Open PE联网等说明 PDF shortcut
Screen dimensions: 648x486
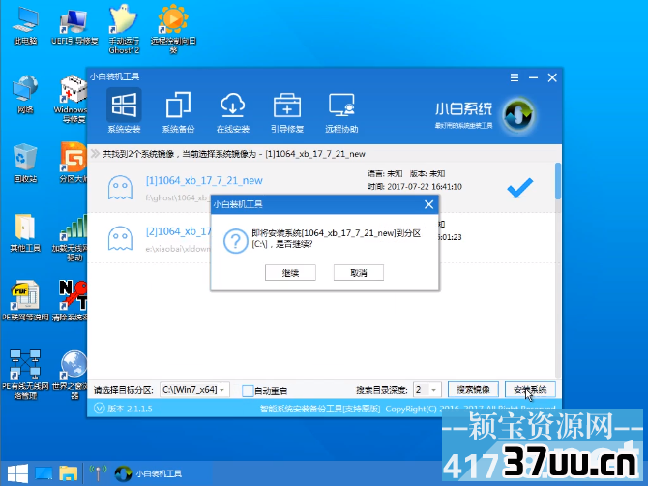pos(25,301)
